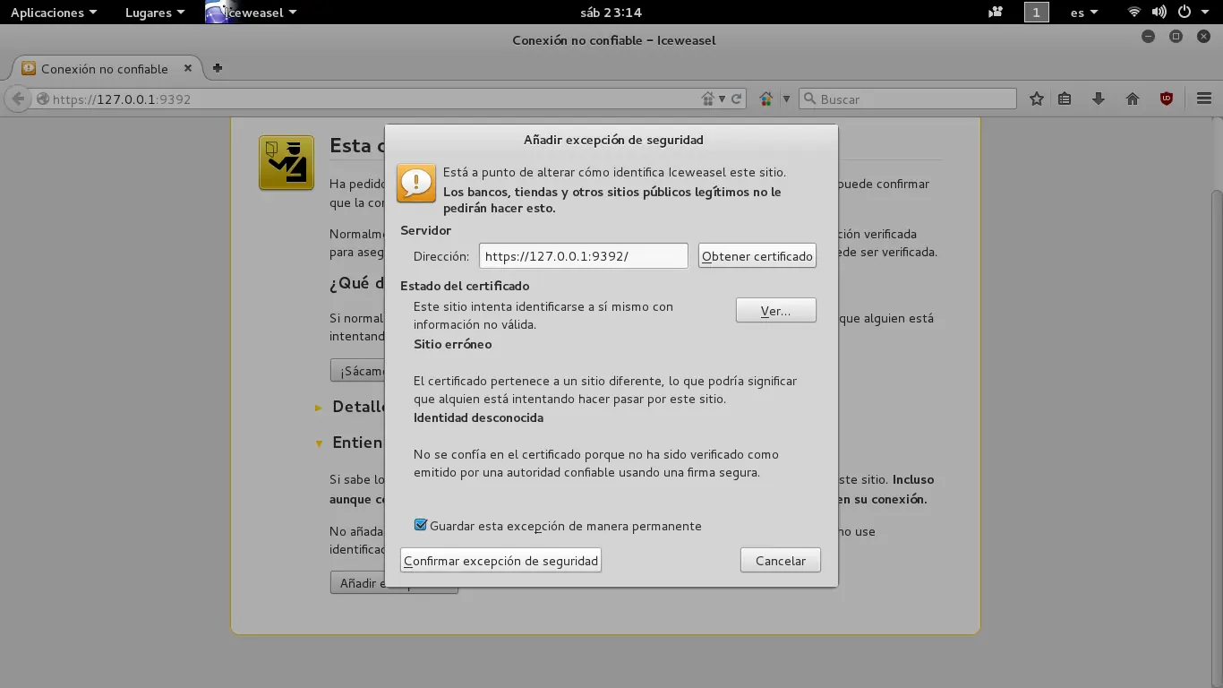Click the customs officer warning icon on the page
This screenshot has height=688, width=1223.
click(287, 163)
